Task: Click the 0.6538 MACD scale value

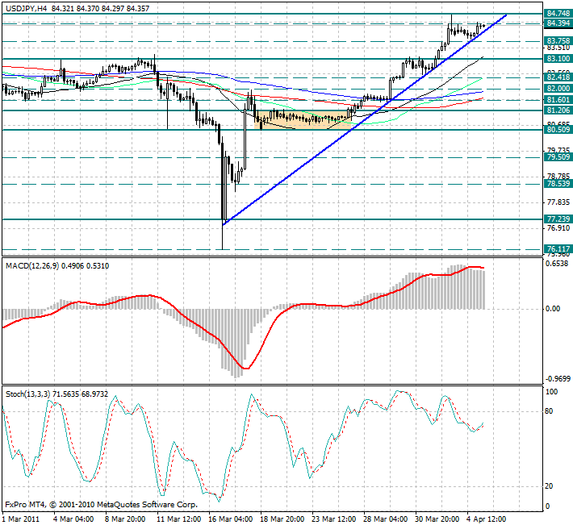Action: click(x=557, y=264)
